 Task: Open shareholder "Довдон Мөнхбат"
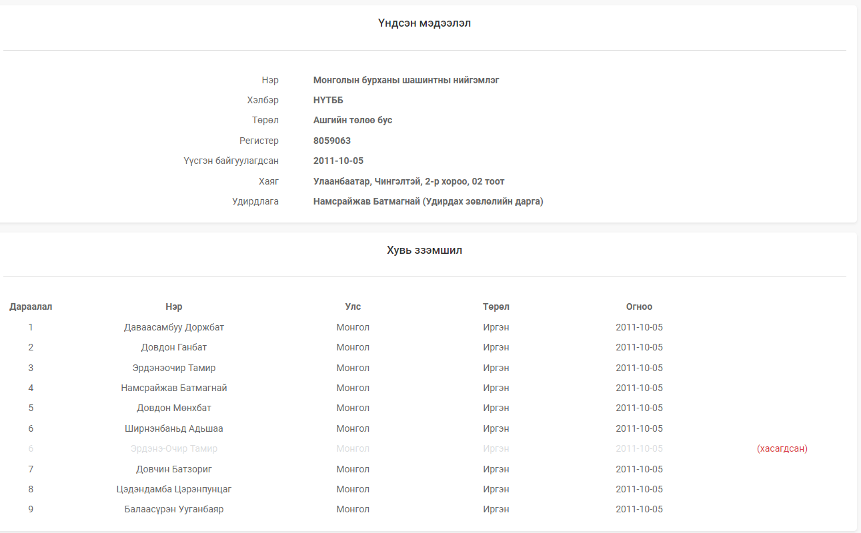[x=174, y=408]
